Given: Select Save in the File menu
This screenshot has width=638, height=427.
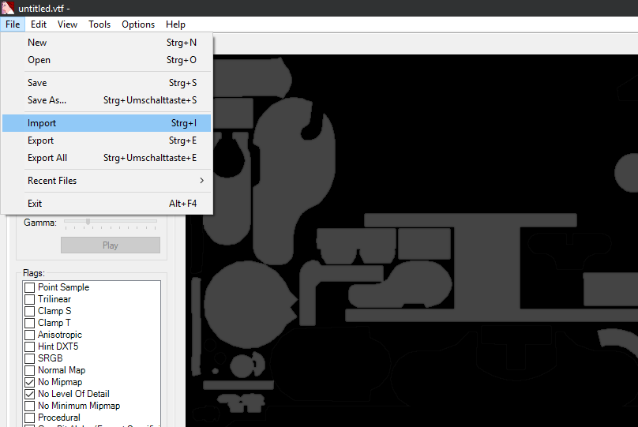Looking at the screenshot, I should tap(107, 83).
